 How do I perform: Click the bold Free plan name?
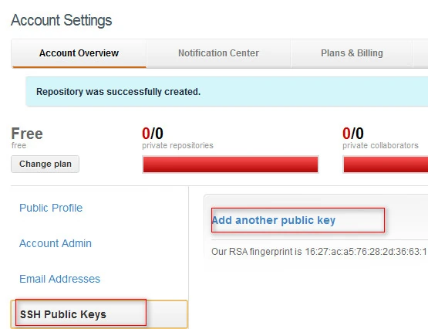click(x=27, y=134)
